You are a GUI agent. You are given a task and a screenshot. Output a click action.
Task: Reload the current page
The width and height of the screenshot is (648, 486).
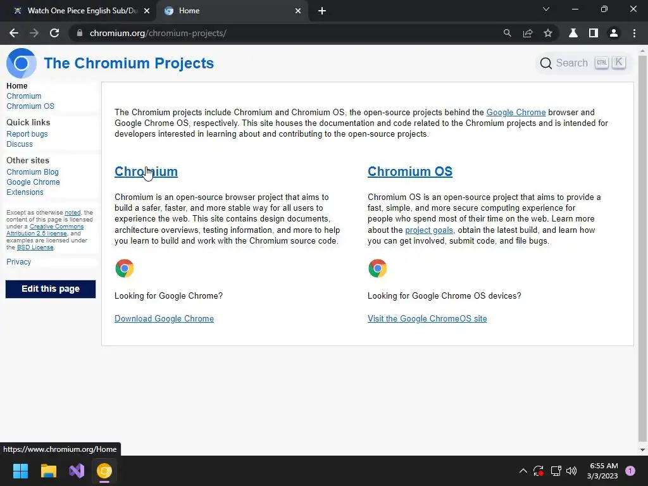54,33
